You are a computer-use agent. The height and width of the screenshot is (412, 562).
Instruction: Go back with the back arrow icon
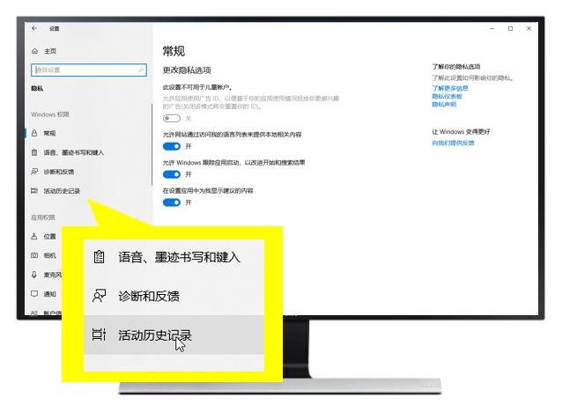[34, 28]
